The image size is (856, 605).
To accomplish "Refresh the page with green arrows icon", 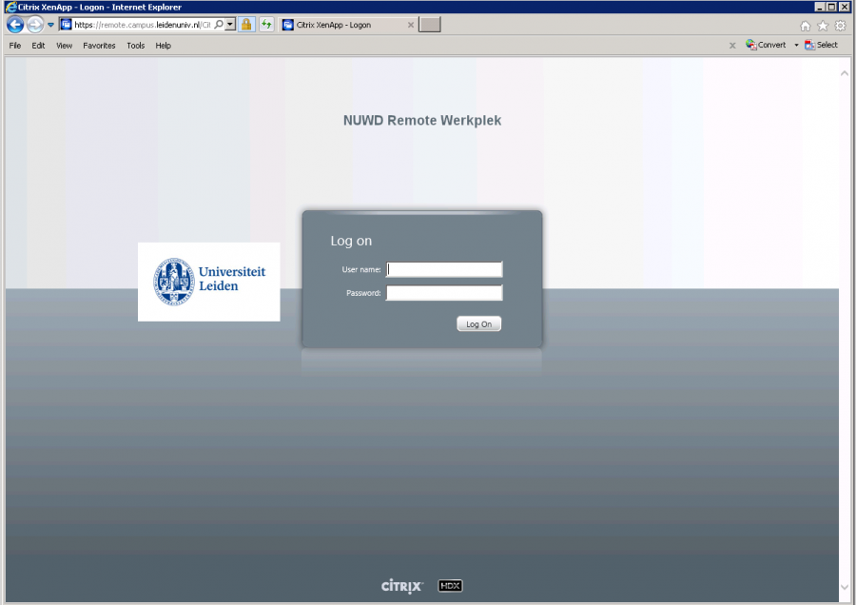I will 266,25.
